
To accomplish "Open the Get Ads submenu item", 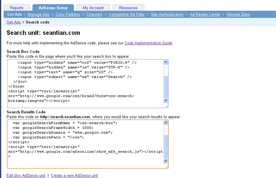I will click(x=14, y=14).
